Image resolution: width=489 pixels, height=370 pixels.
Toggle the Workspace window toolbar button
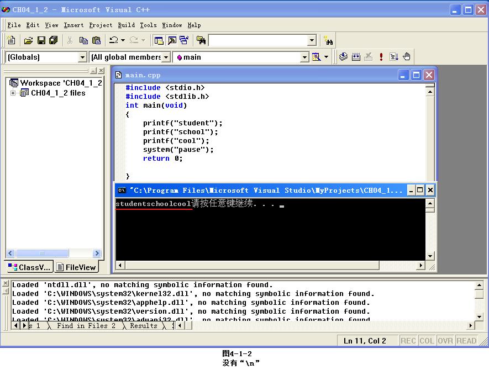(159, 40)
